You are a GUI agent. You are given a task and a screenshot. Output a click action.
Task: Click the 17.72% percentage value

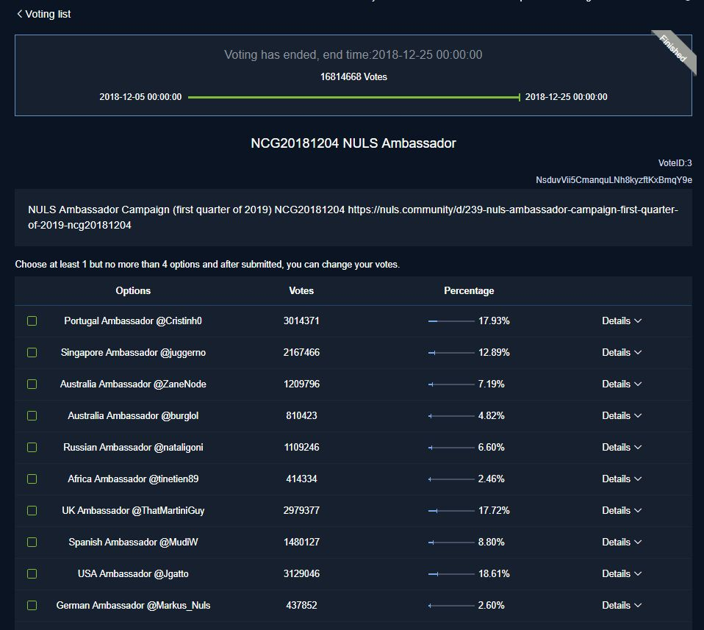point(494,511)
